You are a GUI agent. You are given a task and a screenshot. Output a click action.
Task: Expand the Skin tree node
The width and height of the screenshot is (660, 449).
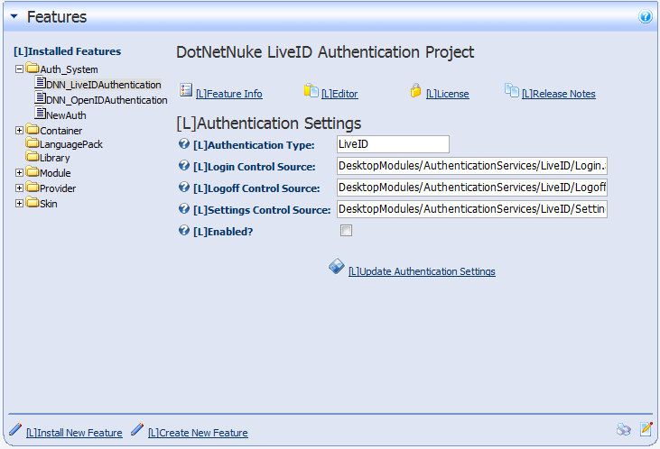coord(19,204)
